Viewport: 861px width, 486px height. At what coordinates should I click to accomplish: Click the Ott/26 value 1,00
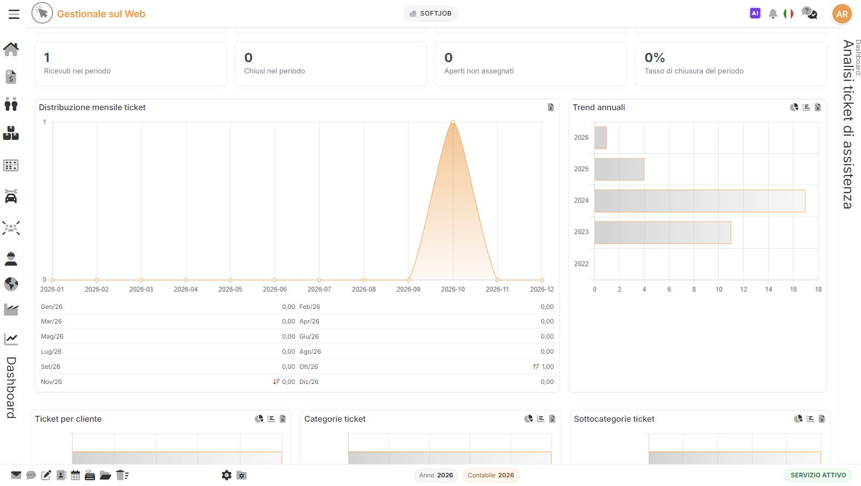pos(548,367)
